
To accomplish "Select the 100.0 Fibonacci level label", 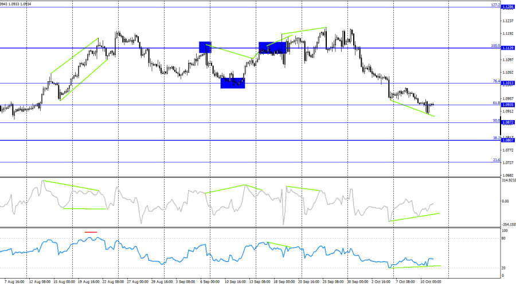I will [495, 46].
